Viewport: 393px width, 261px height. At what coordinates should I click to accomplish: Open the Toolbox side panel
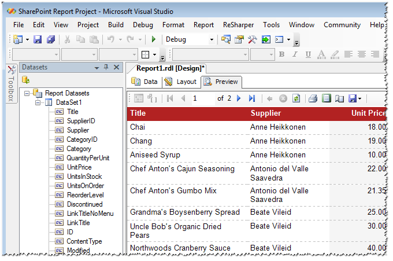point(11,87)
